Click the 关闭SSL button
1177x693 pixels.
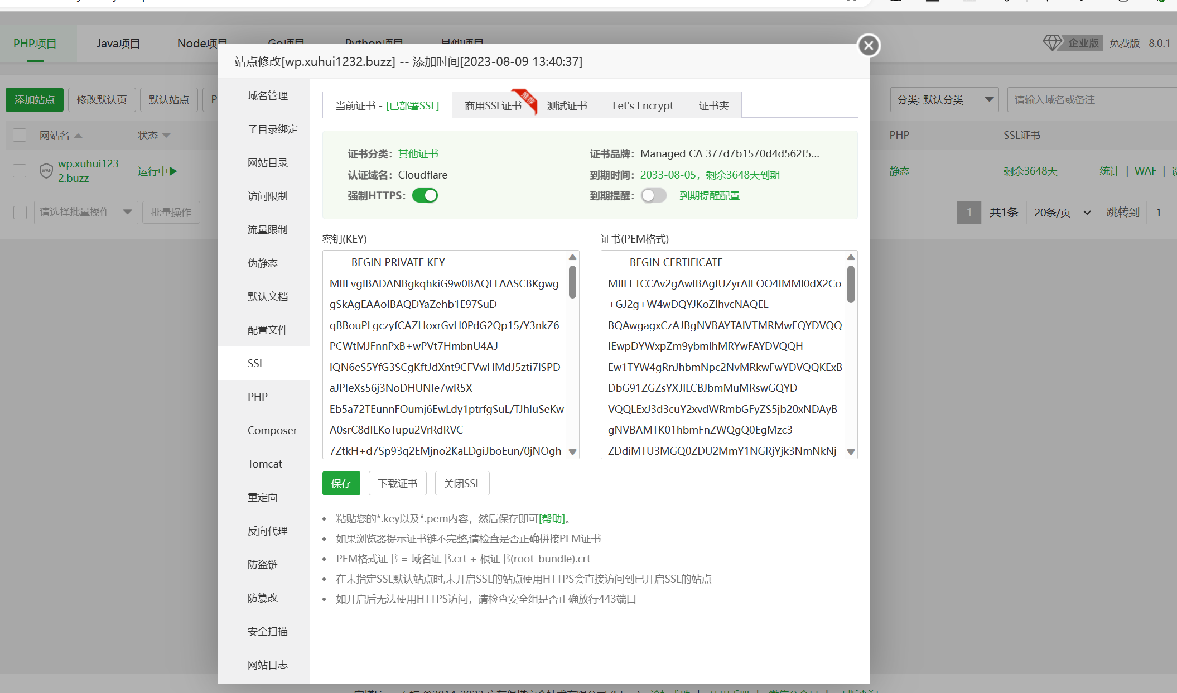point(462,483)
